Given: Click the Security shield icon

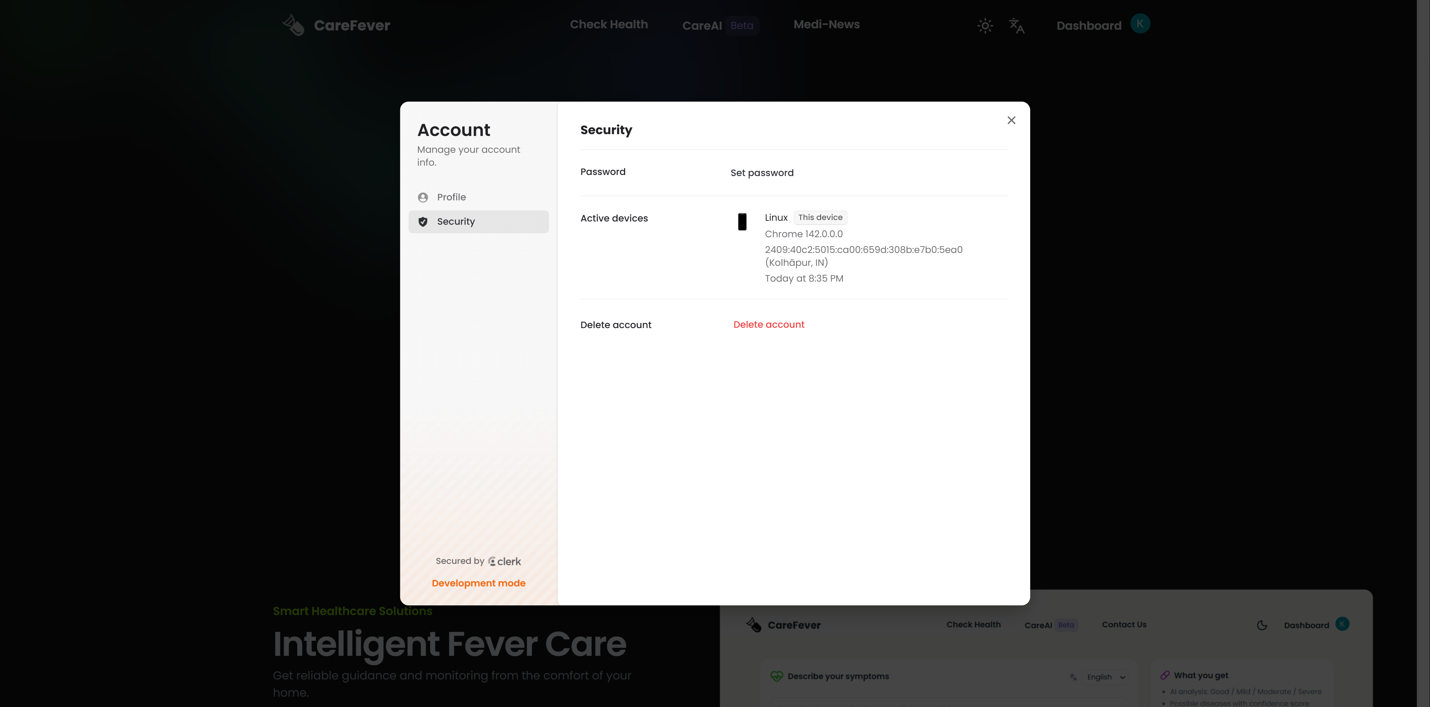Looking at the screenshot, I should click(x=423, y=221).
